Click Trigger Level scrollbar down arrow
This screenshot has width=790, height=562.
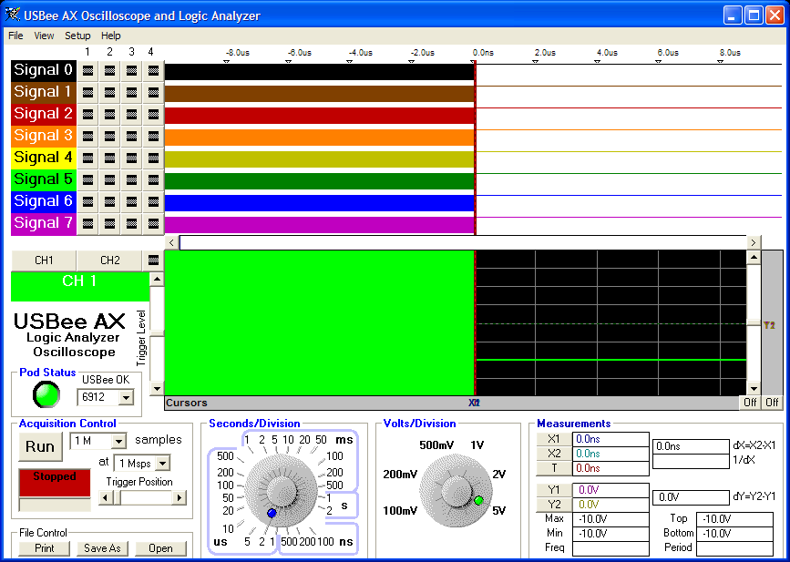pyautogui.click(x=158, y=388)
